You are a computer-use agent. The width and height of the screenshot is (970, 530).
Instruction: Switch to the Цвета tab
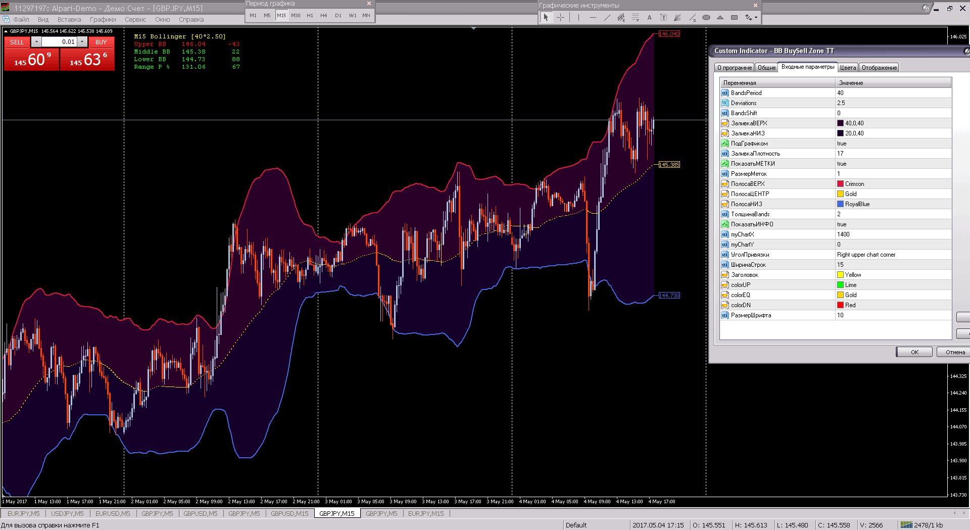tap(848, 68)
